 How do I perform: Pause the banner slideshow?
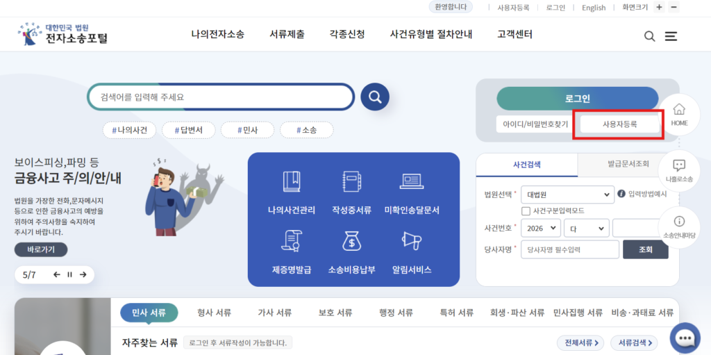click(70, 274)
